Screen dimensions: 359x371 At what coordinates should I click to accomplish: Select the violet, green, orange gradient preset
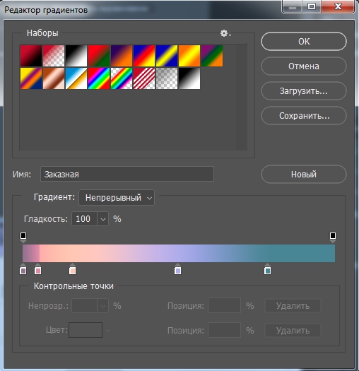point(212,56)
